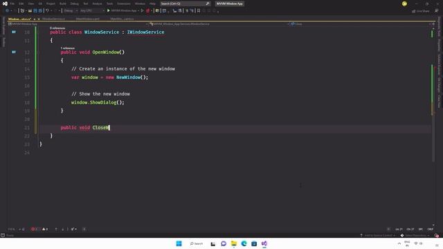Click the '1 reference' CodeLens above OpenWindow
Image resolution: width=443 pixels, height=249 pixels.
(68, 48)
